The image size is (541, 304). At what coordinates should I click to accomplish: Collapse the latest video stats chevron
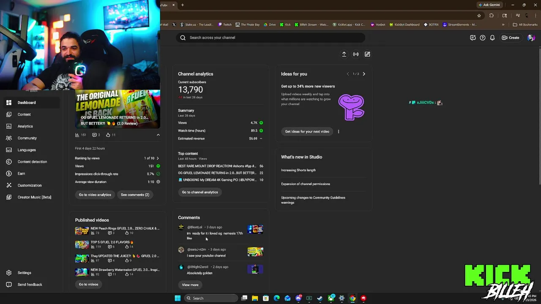point(158,135)
